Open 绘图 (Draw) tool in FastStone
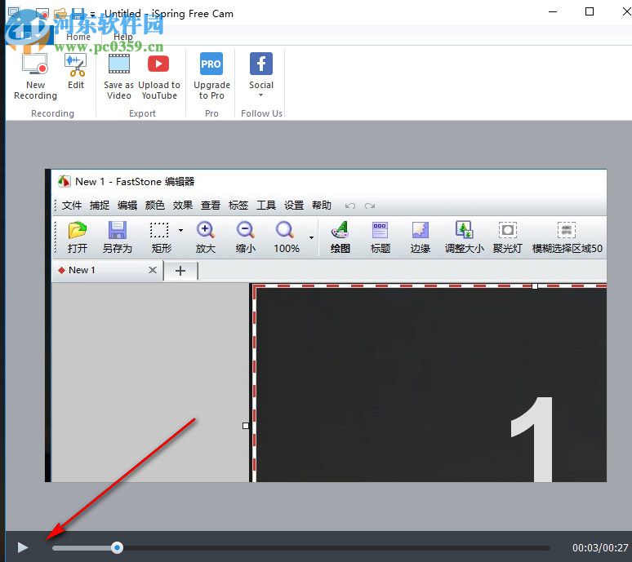Image resolution: width=632 pixels, height=562 pixels. (340, 237)
